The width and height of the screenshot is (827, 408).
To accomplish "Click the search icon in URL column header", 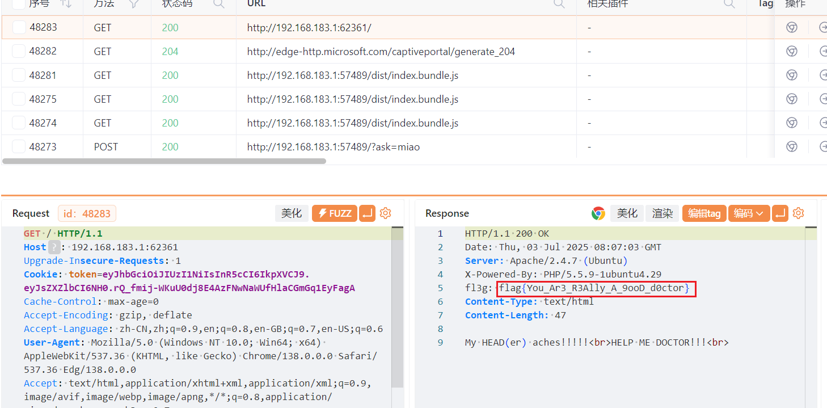I will [x=559, y=3].
